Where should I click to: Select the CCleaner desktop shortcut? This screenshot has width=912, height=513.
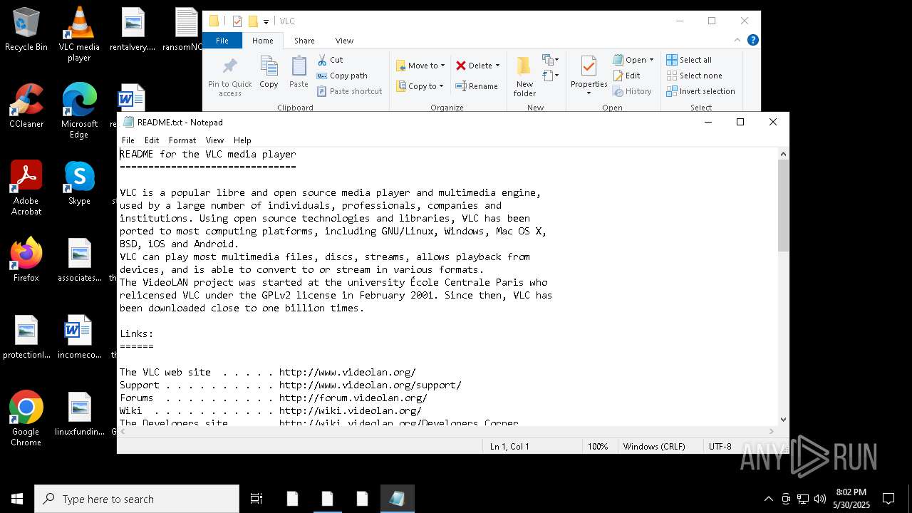point(26,106)
